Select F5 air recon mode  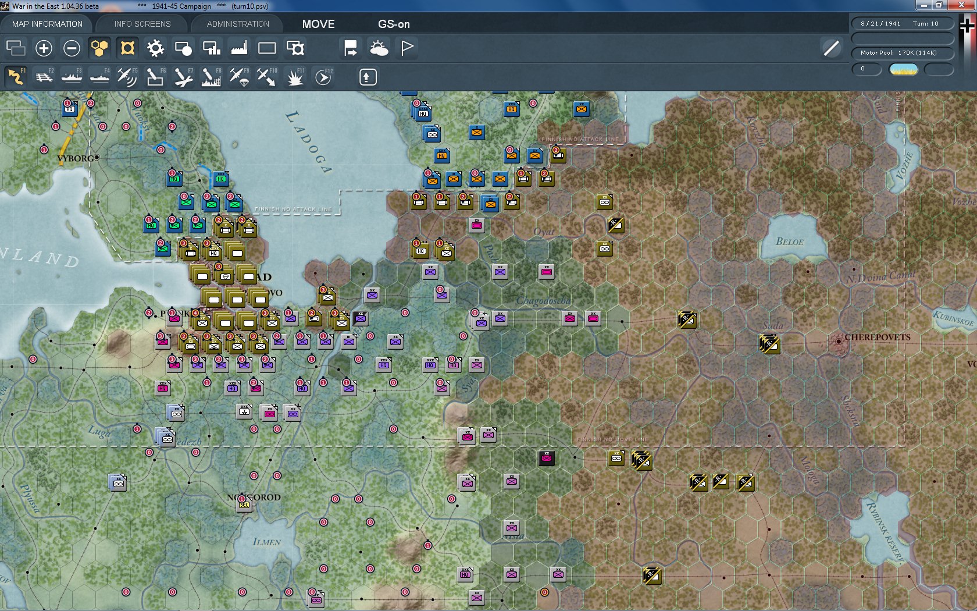(127, 77)
